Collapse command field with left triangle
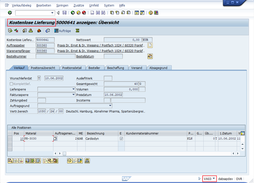Image resolution: width=254 pixels, height=183 pixels. pos(58,13)
